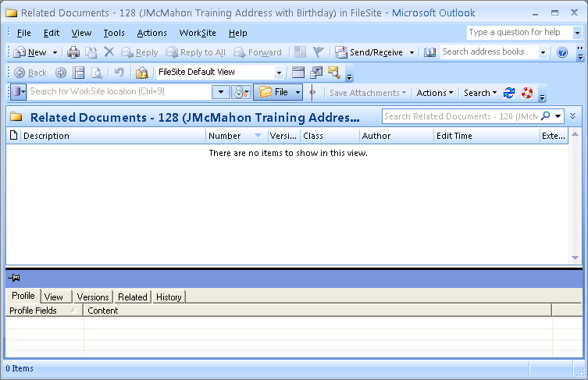Click the Type a question for help box
This screenshot has height=380, width=588.
(520, 32)
